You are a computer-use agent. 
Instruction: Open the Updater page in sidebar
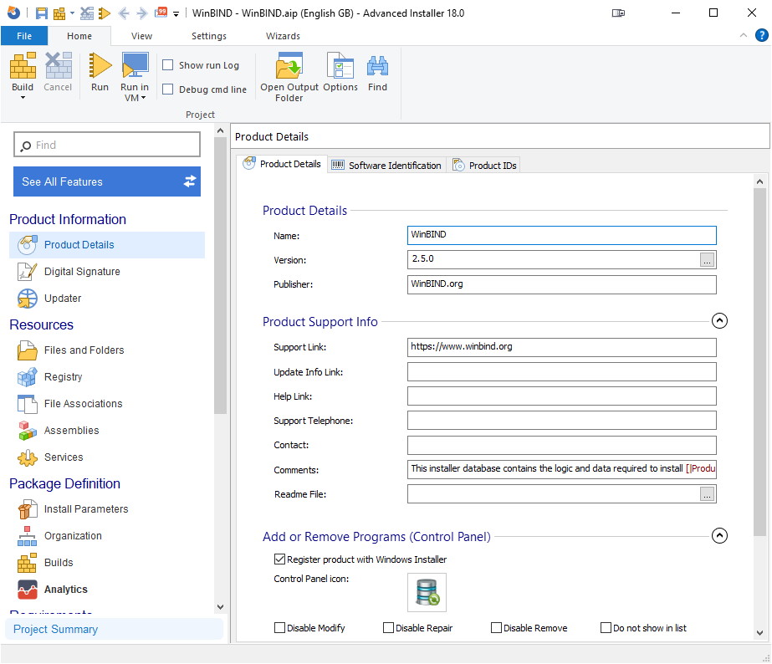tap(107, 299)
